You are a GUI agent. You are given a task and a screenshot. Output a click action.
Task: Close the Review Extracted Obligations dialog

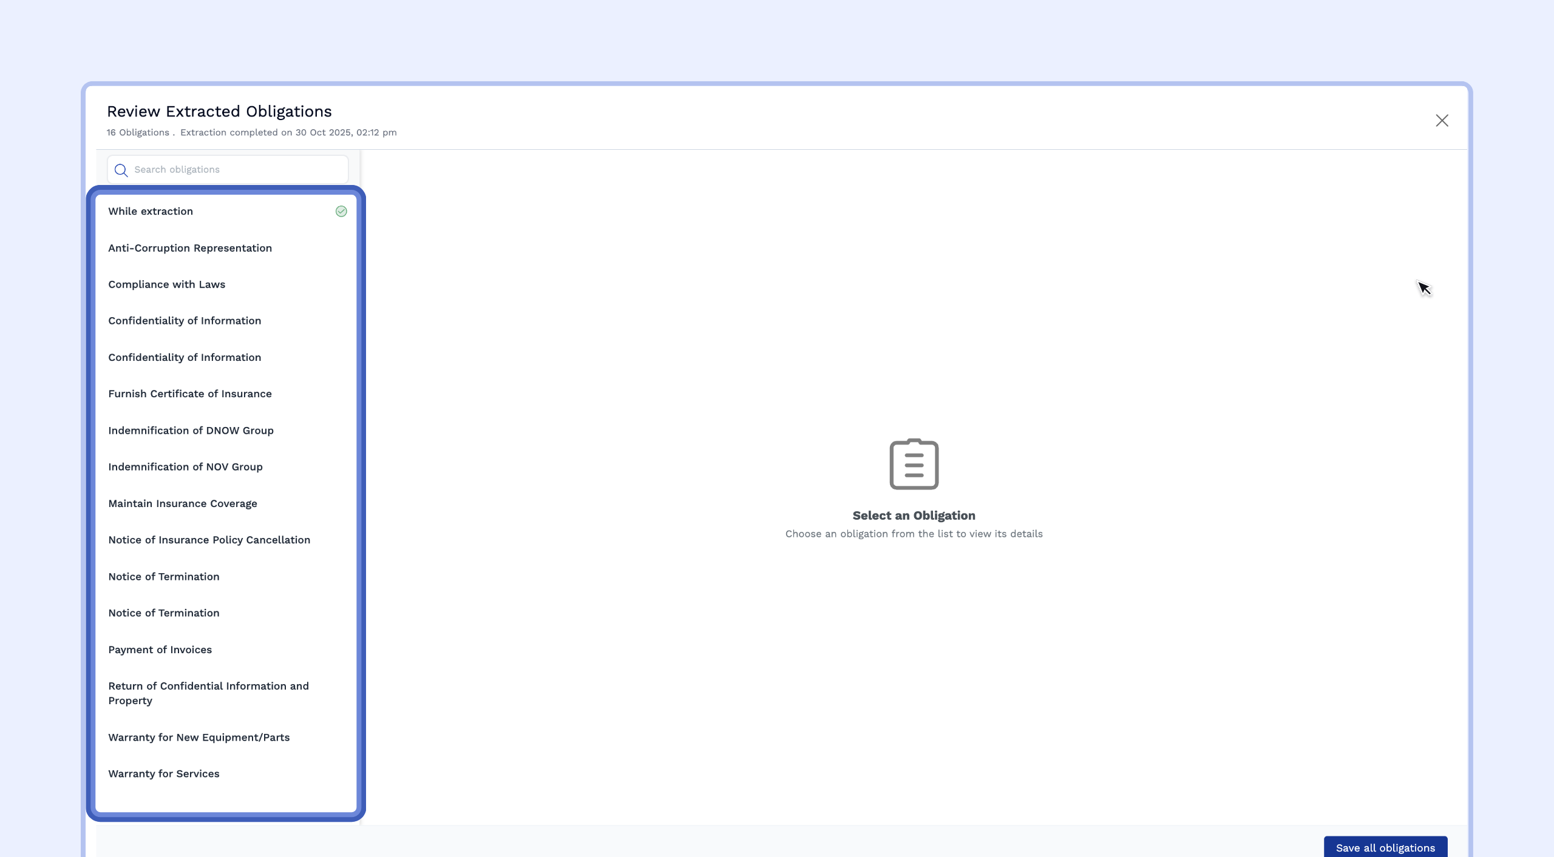pos(1442,121)
